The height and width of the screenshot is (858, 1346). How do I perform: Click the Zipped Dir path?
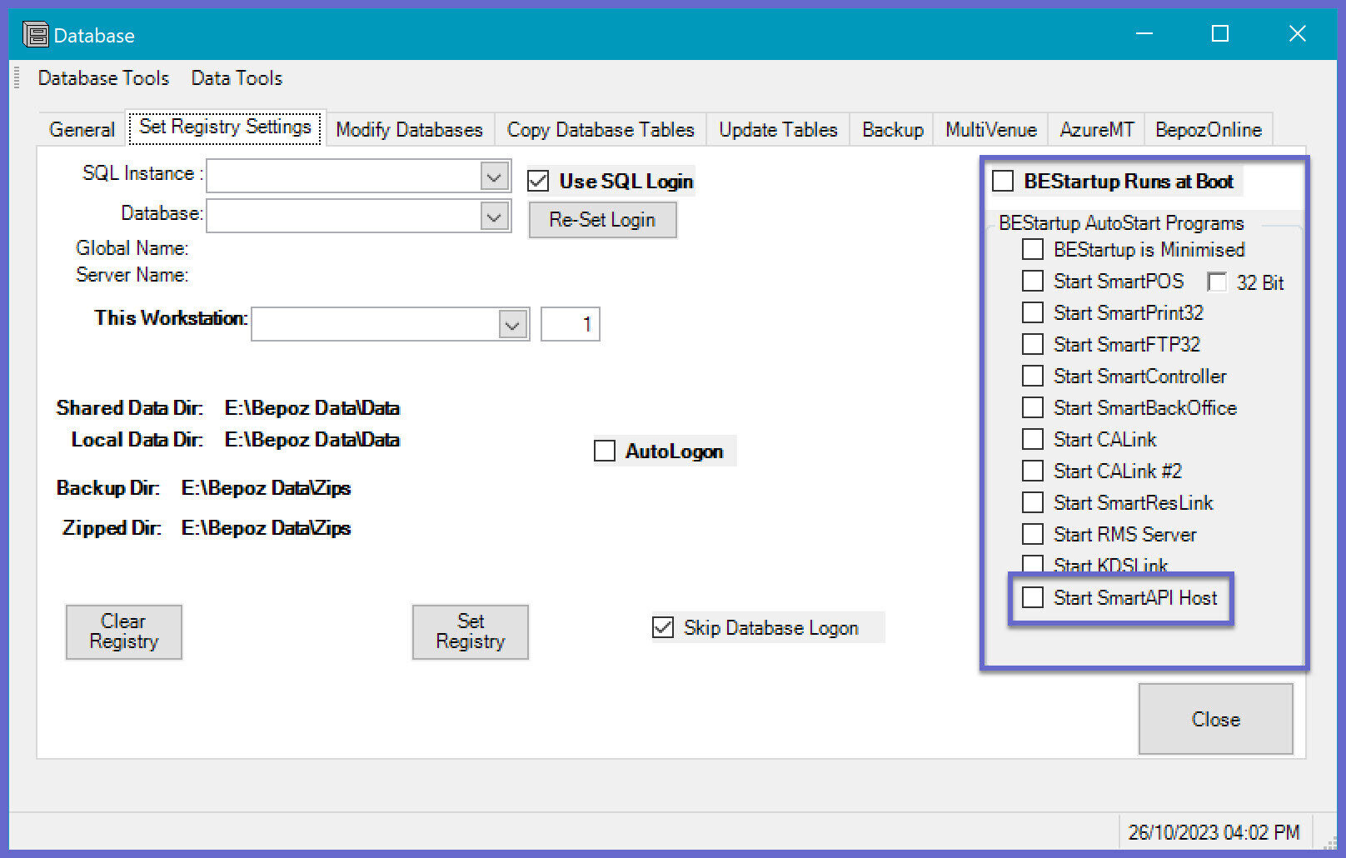[x=266, y=528]
